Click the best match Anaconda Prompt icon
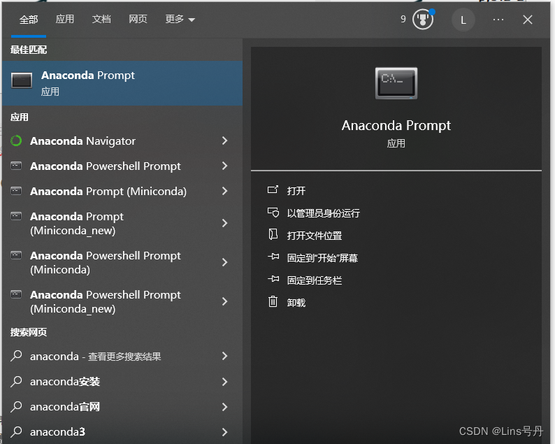 [x=22, y=80]
